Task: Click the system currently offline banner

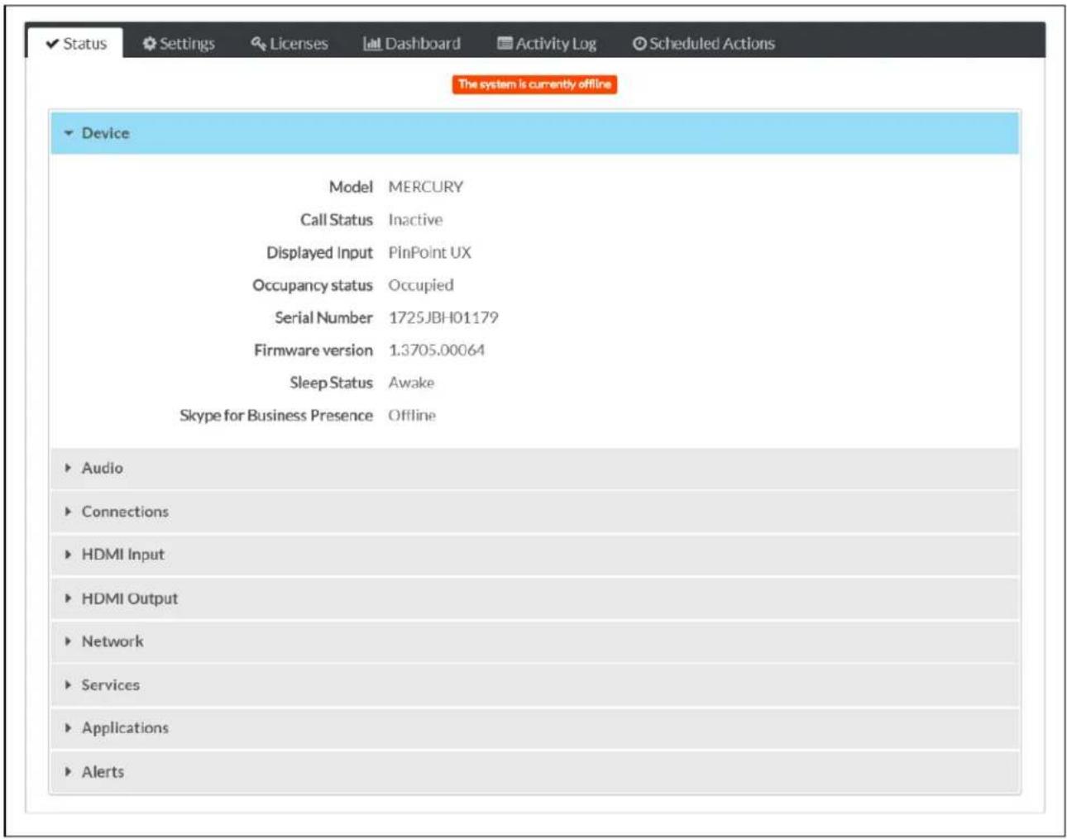Action: 534,84
